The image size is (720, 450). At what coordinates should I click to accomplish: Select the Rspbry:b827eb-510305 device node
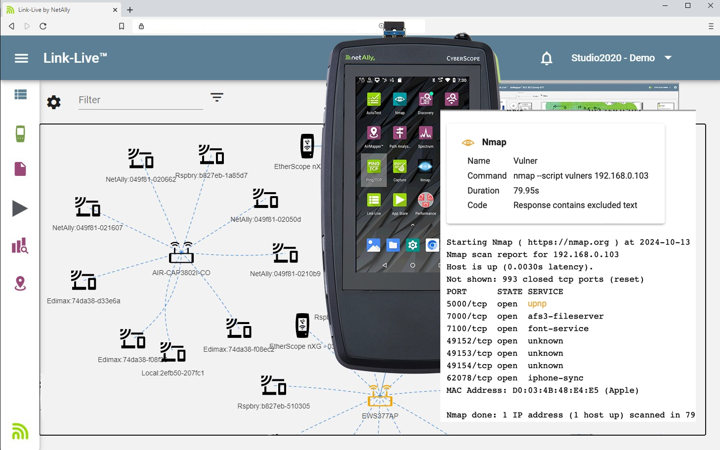pos(274,385)
